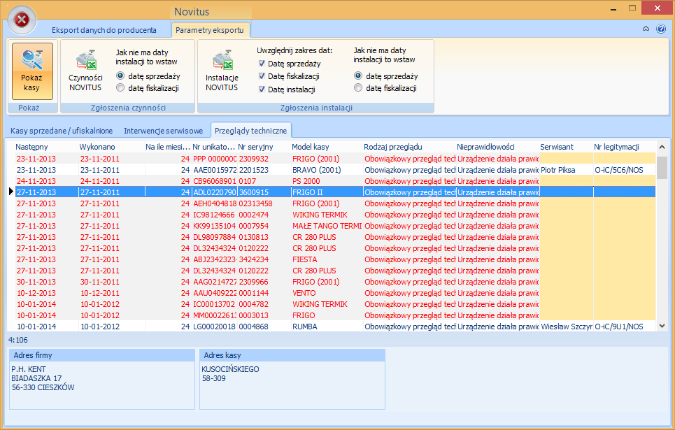Click the Pokaż kasy button
The image size is (675, 430).
[x=32, y=71]
